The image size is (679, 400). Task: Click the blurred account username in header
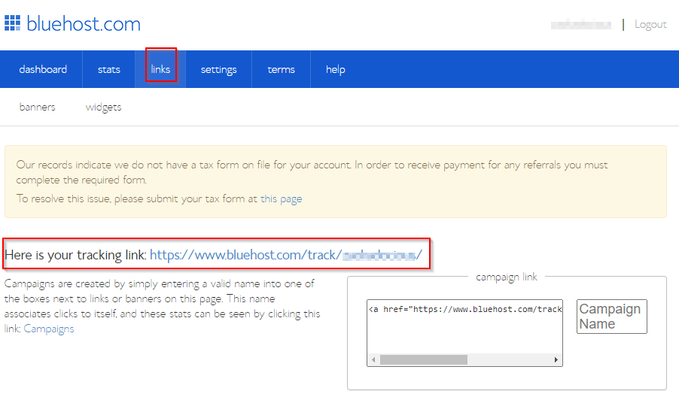[581, 25]
